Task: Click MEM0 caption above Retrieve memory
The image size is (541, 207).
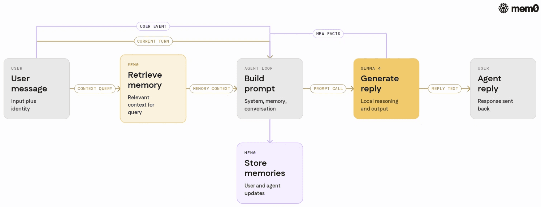Action: pyautogui.click(x=133, y=65)
